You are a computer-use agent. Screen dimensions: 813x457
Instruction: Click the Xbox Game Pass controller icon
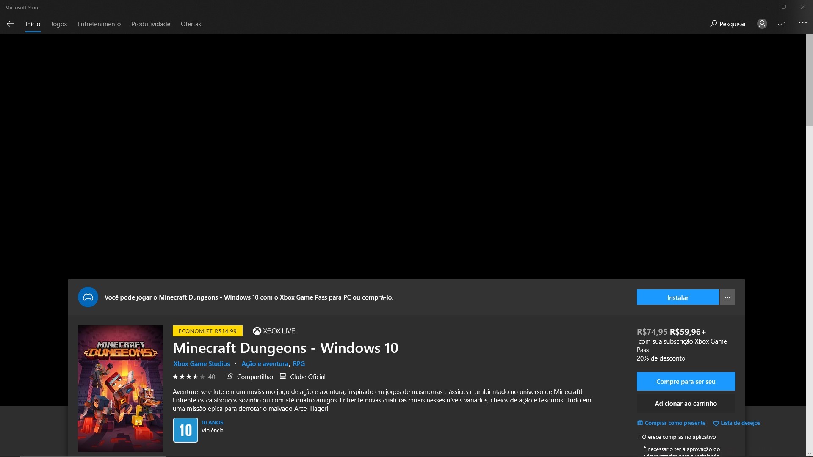coord(88,297)
